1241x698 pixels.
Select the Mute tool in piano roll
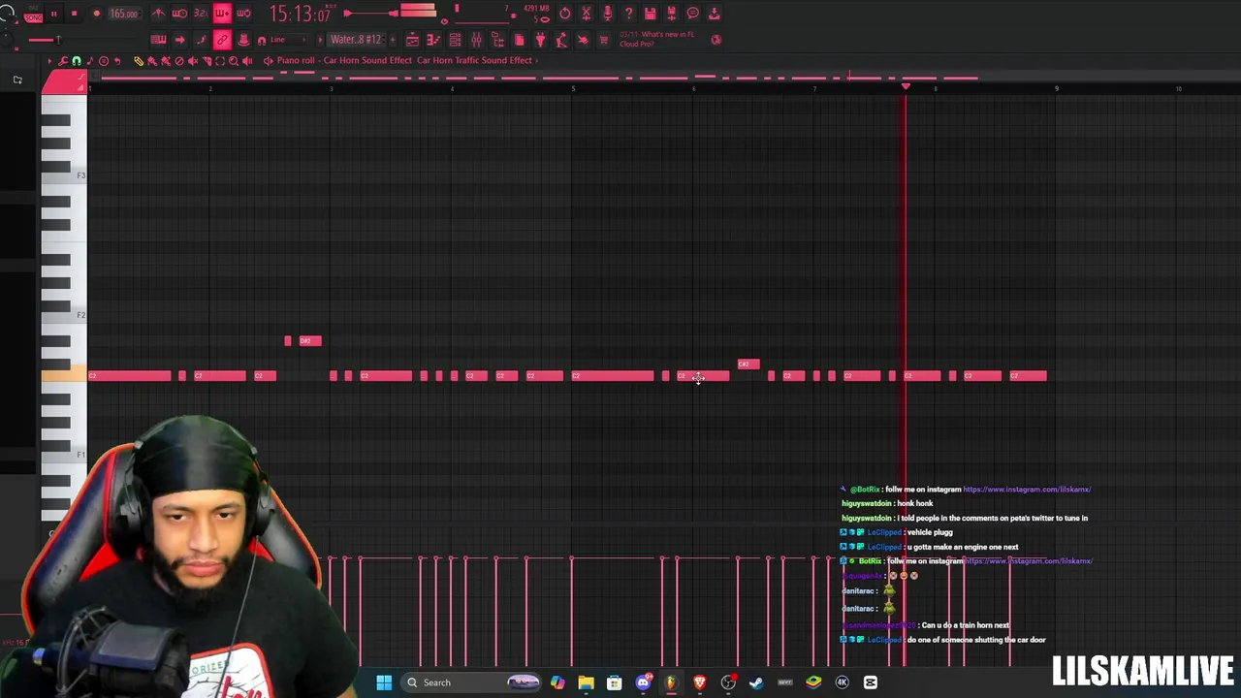(193, 60)
